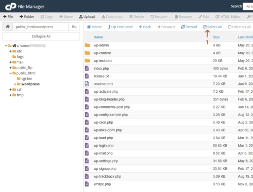Click Unselect All checkbox button

pos(240,27)
